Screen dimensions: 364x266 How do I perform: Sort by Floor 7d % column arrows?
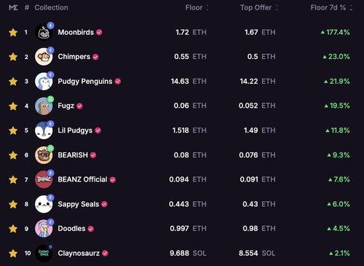pos(351,7)
